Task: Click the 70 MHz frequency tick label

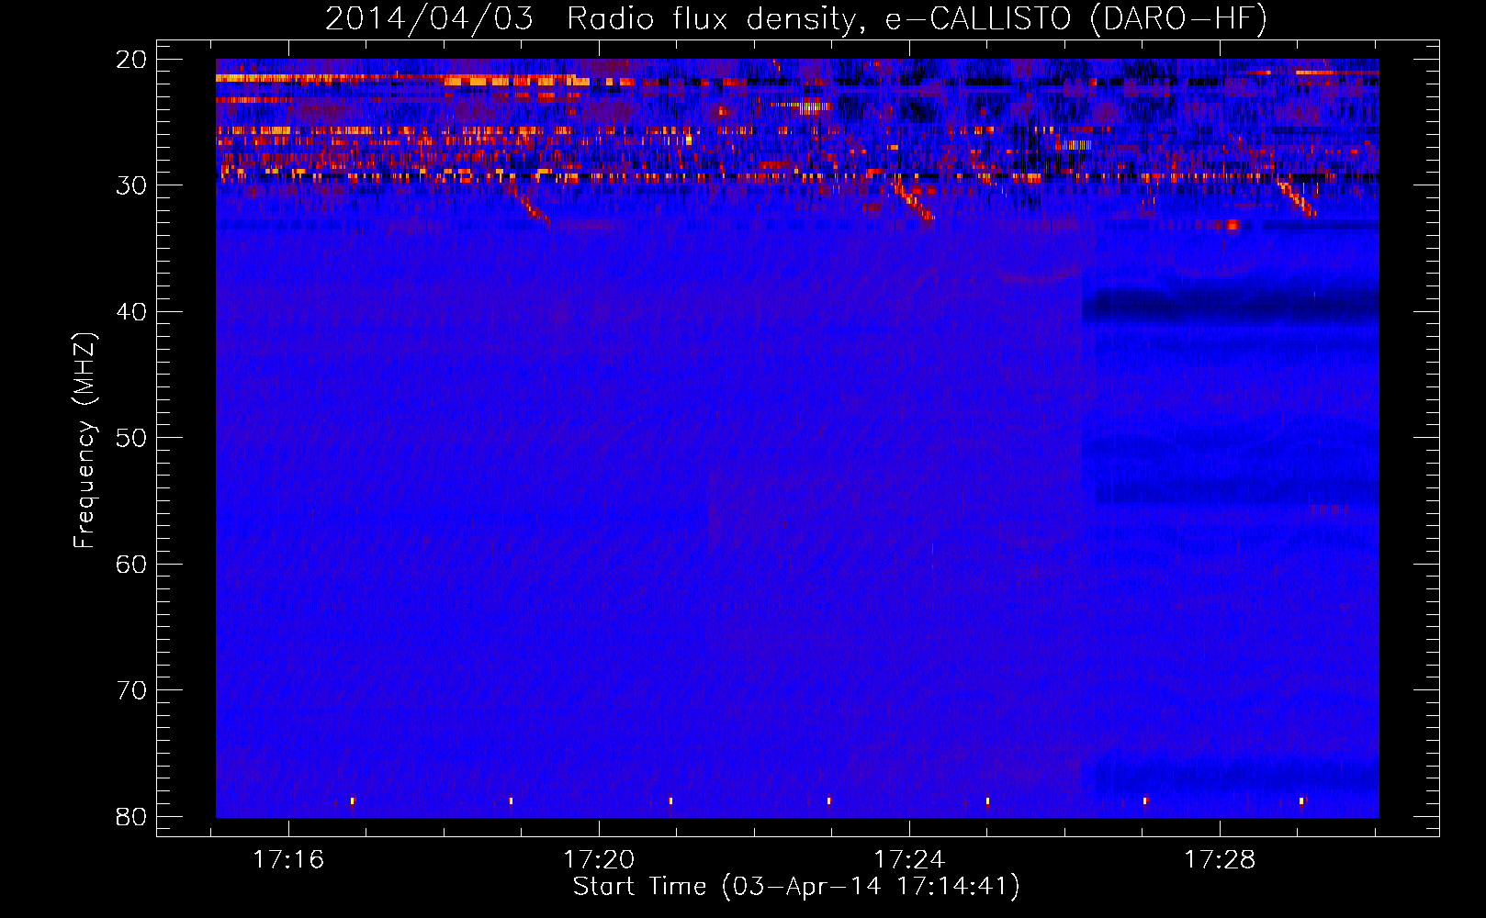Action: (x=131, y=690)
